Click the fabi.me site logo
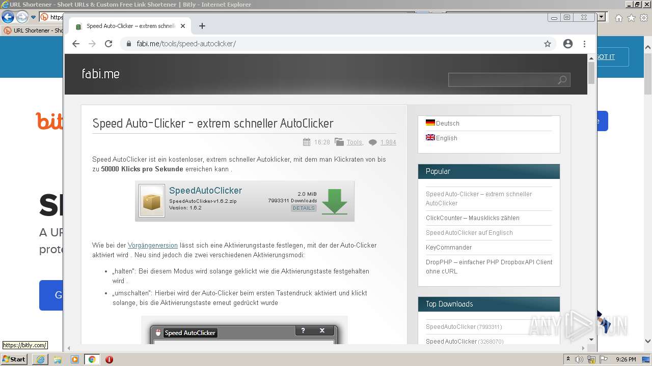The image size is (652, 366). [x=101, y=74]
